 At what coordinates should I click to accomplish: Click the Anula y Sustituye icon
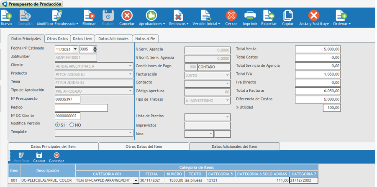(314, 15)
